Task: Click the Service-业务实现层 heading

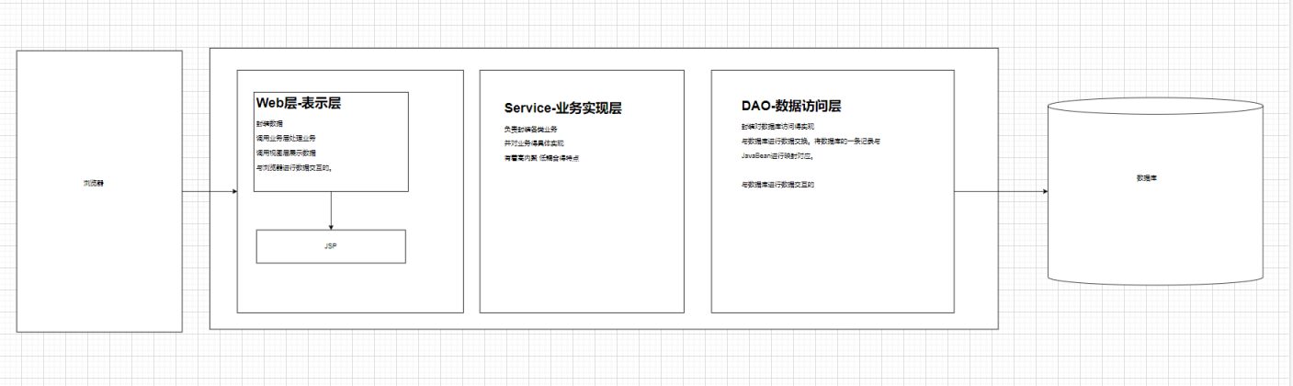Action: click(x=562, y=108)
